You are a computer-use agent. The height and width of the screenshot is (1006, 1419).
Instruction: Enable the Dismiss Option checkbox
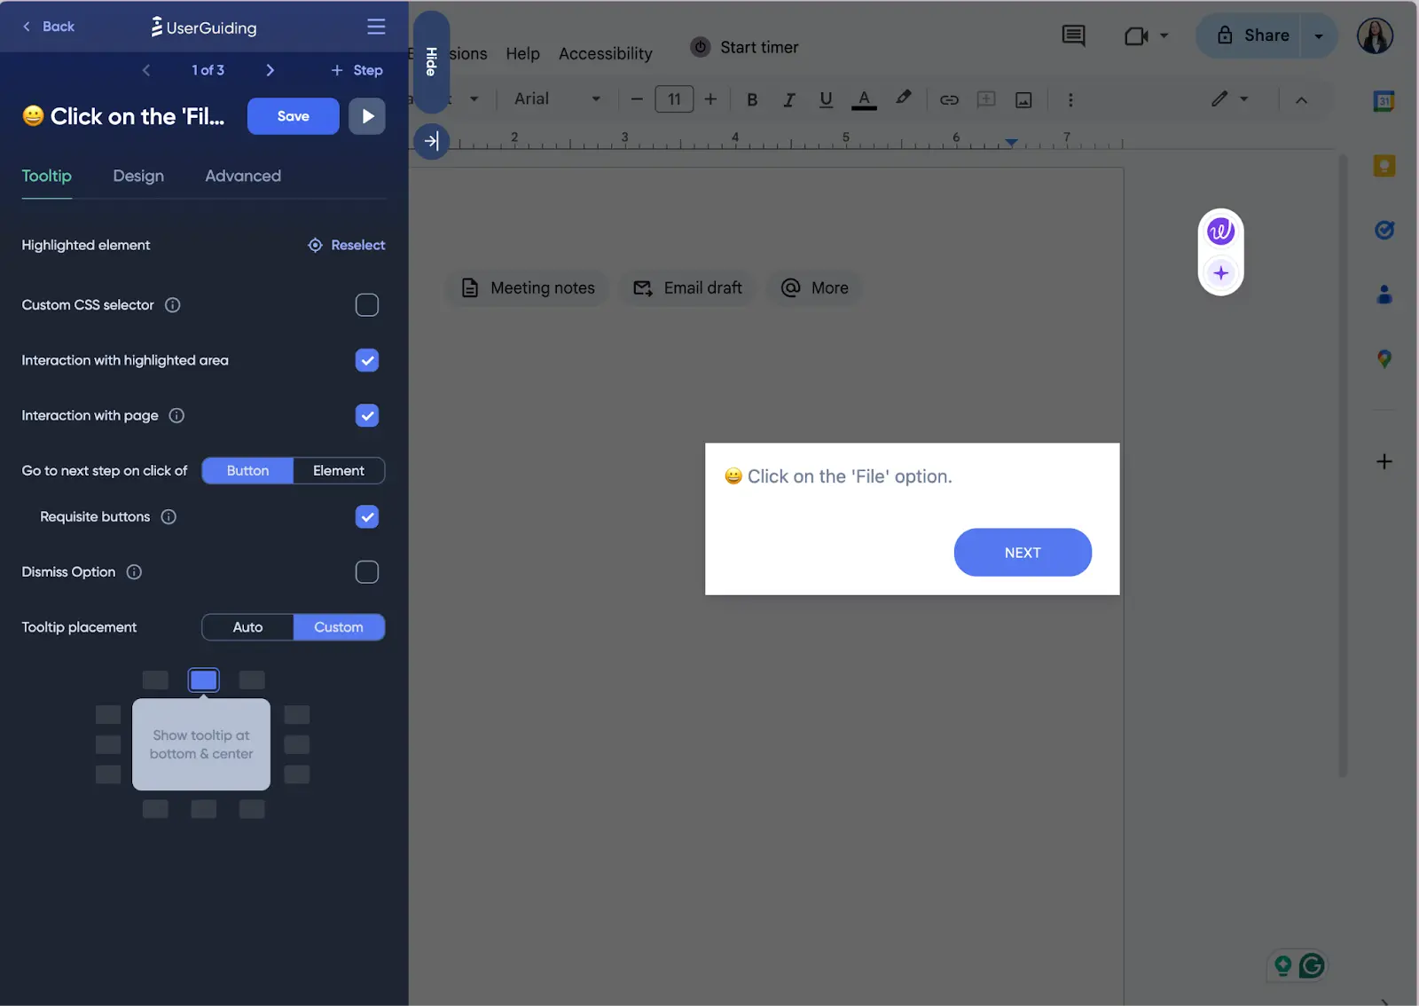367,572
